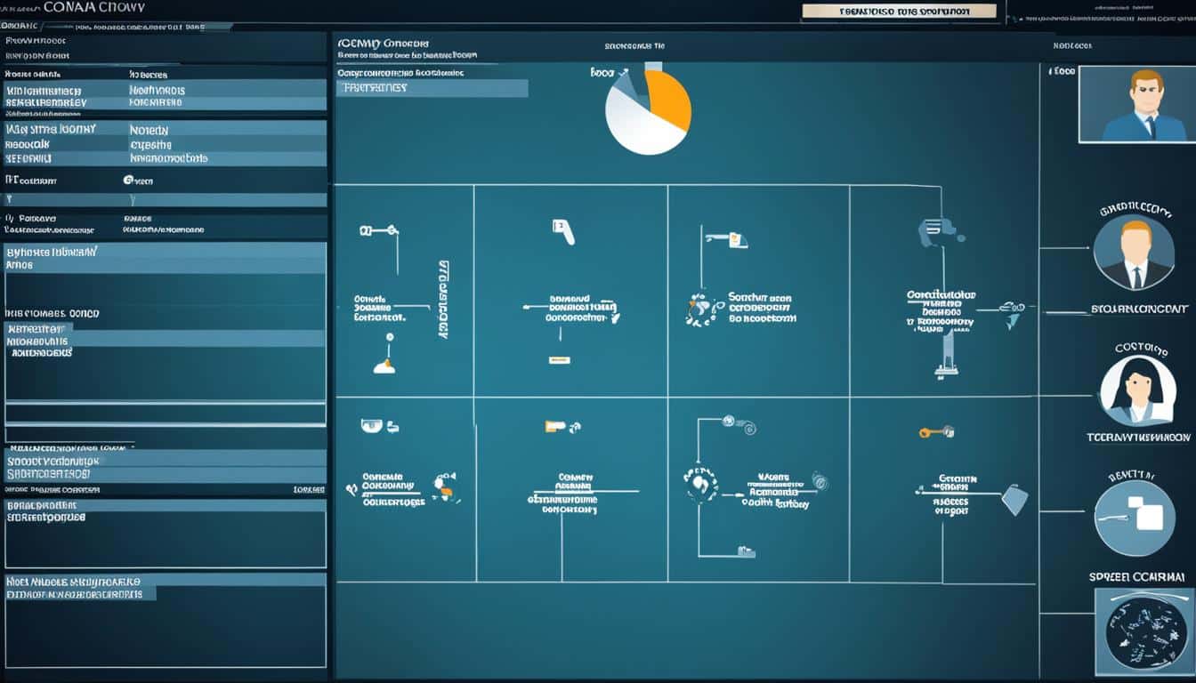Click the orange slice of the pie chart
Viewport: 1196px width, 683px height.
coord(669,99)
